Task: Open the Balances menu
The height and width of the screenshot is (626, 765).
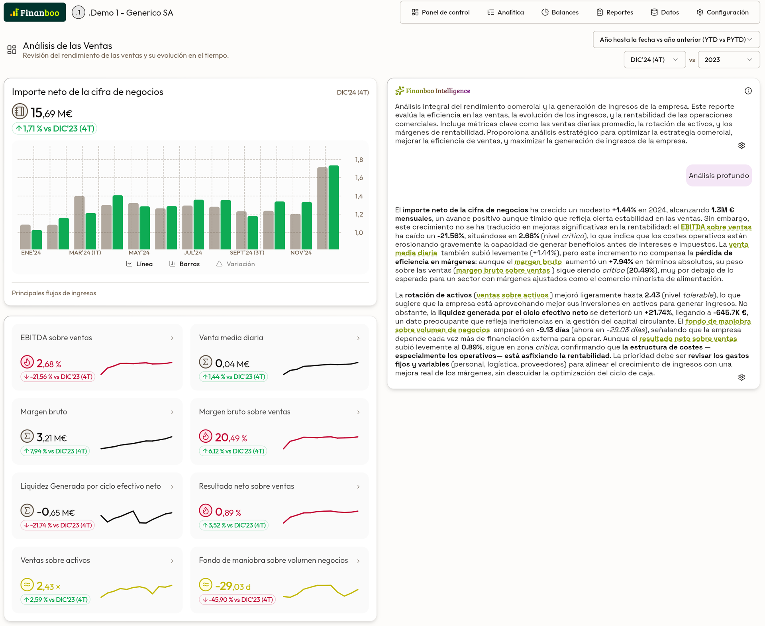Action: (560, 12)
